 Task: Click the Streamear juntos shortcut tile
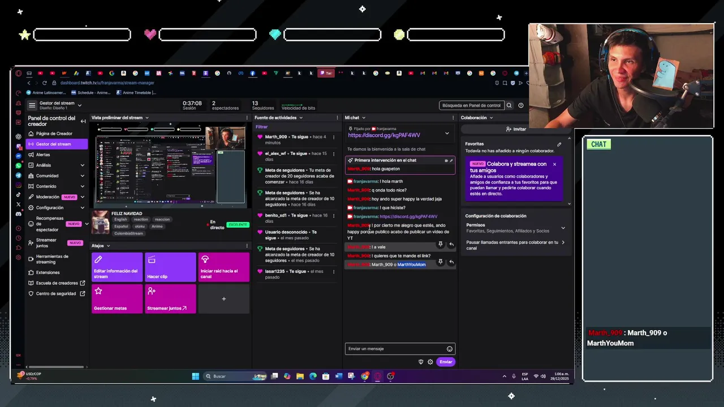170,298
